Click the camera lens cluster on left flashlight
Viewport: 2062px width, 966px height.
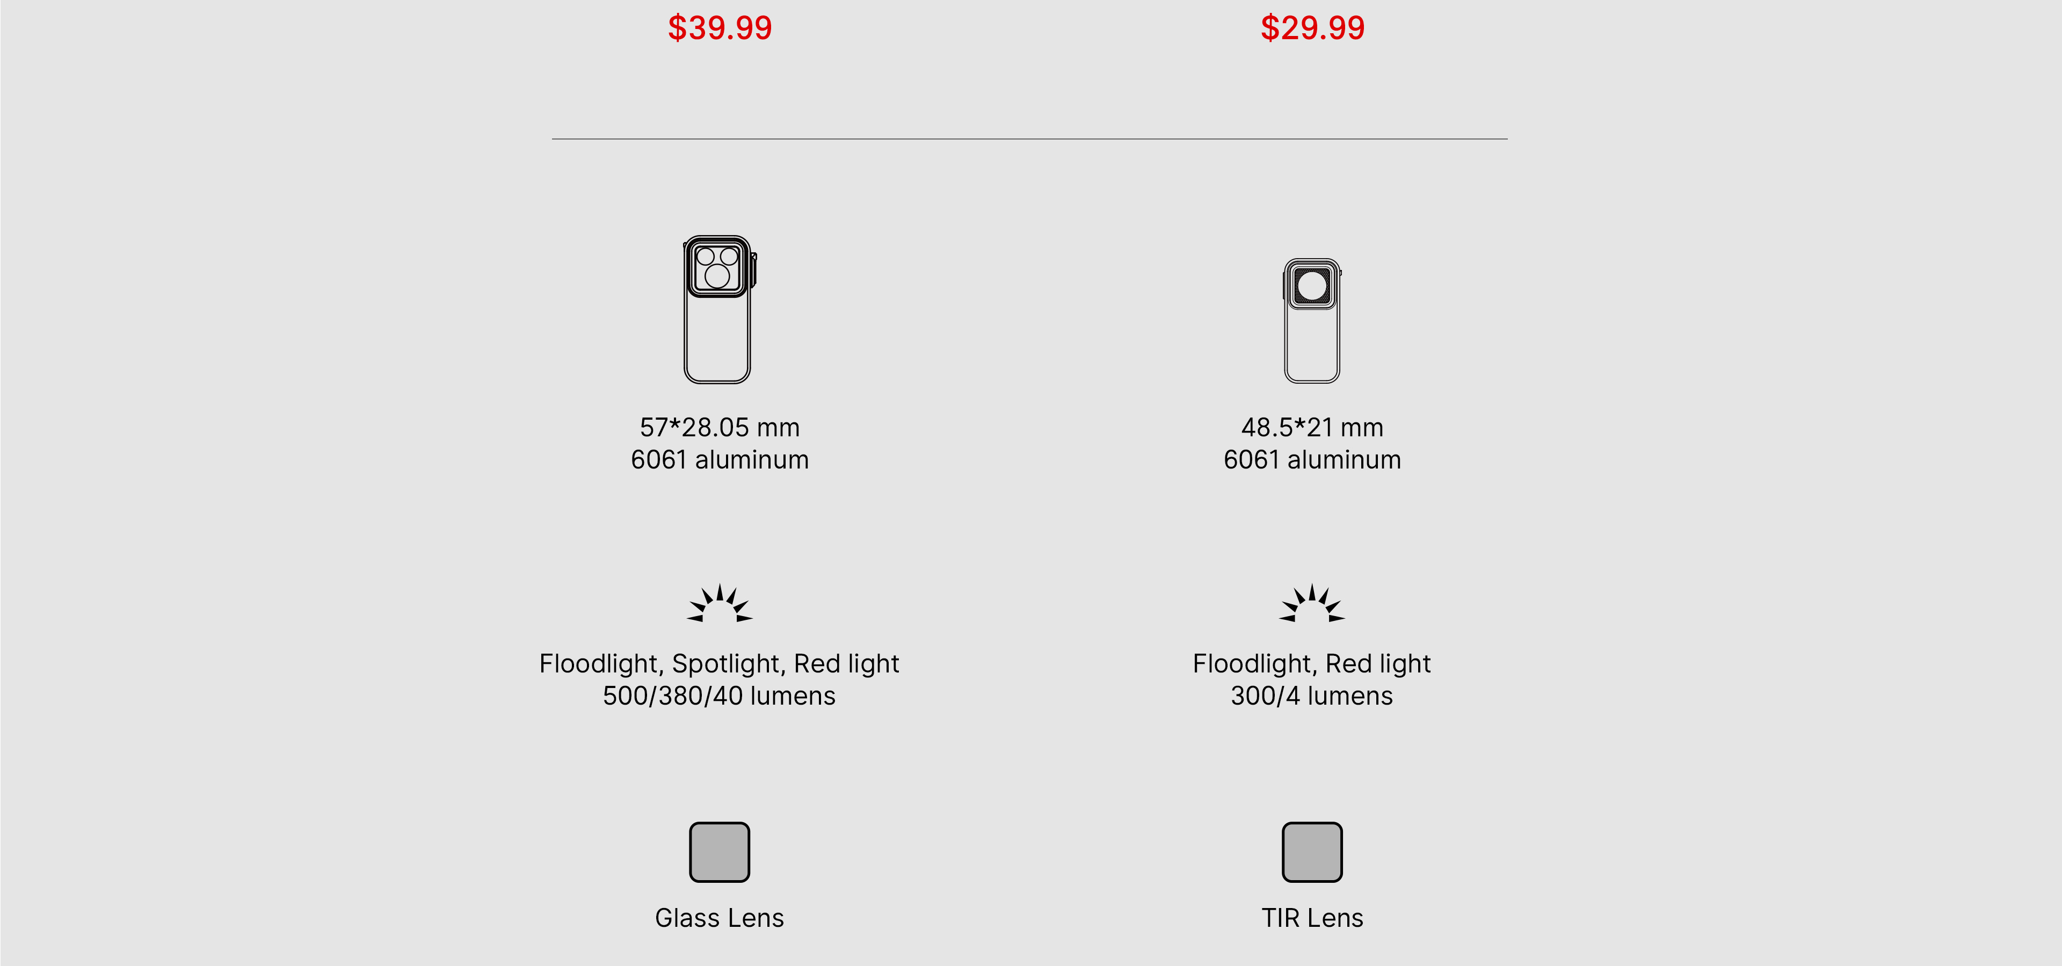point(717,267)
